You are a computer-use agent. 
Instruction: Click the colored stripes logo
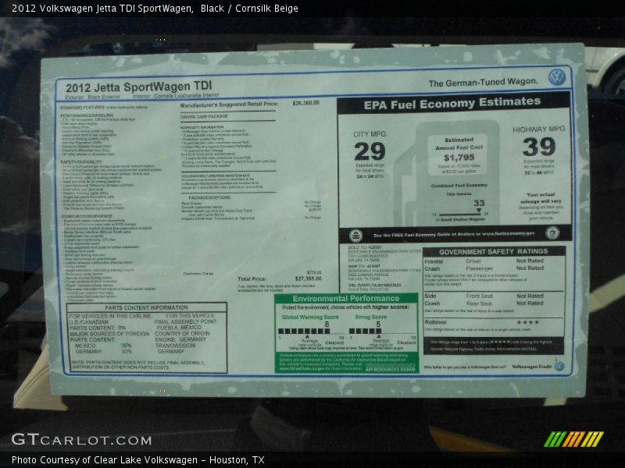point(573,439)
